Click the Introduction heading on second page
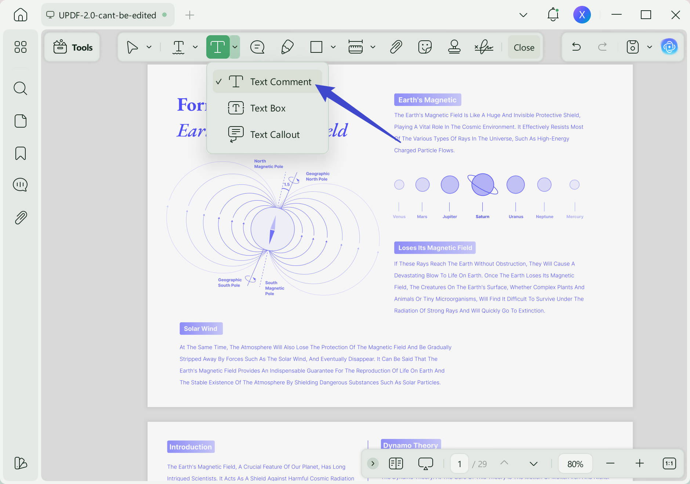The width and height of the screenshot is (690, 484). tap(190, 447)
